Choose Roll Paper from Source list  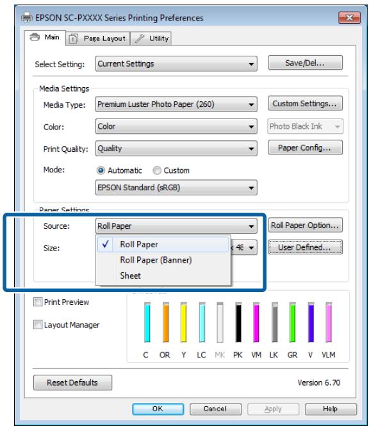point(163,244)
